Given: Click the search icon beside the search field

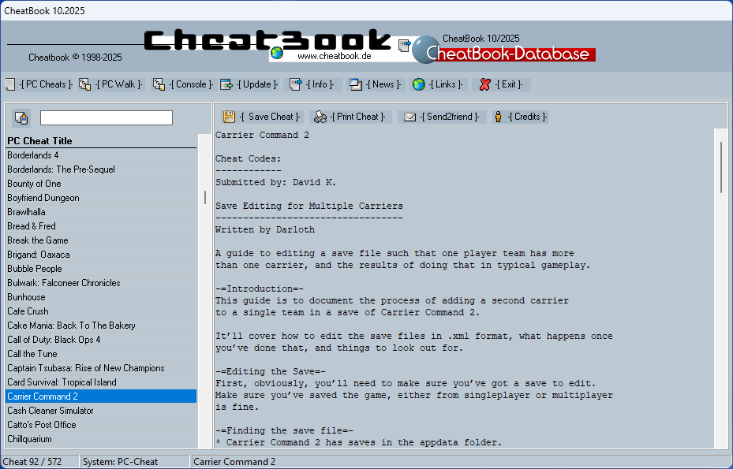Looking at the screenshot, I should [x=21, y=117].
